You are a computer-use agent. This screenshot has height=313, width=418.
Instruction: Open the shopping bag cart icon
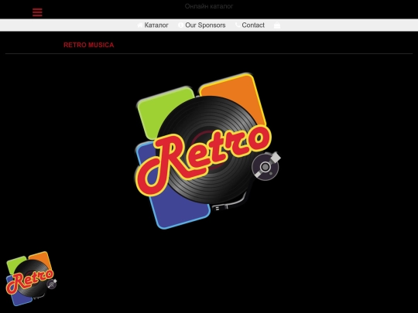coord(277,25)
